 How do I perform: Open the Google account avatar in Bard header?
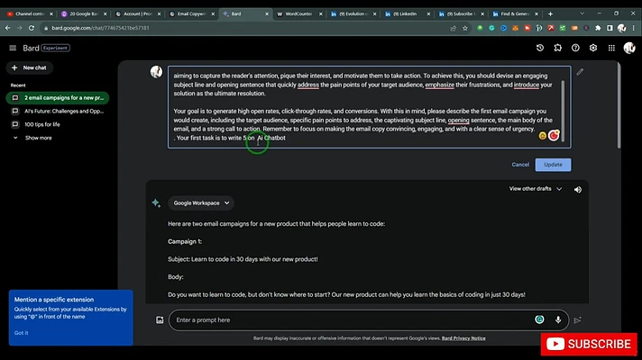(x=628, y=48)
